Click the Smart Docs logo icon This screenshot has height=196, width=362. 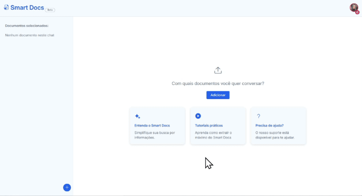point(6,8)
